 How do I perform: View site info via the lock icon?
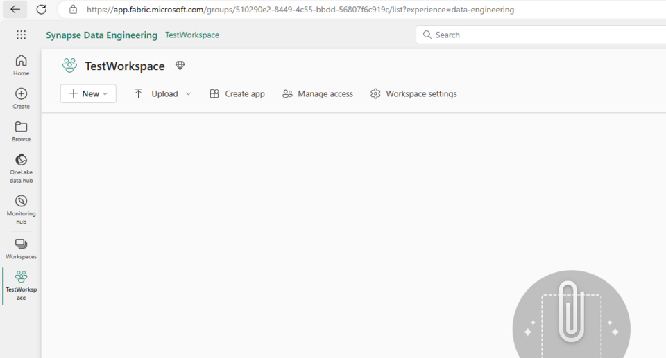[x=73, y=9]
